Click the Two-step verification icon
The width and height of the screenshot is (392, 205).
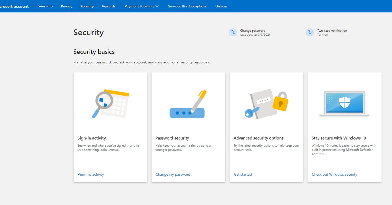(310, 32)
